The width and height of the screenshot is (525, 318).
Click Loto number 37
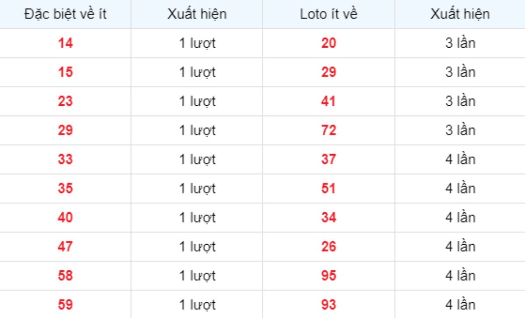click(329, 159)
